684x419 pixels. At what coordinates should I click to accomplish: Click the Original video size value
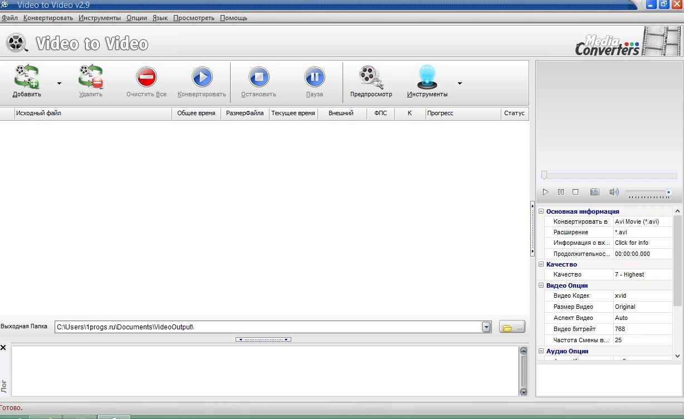pyautogui.click(x=643, y=307)
